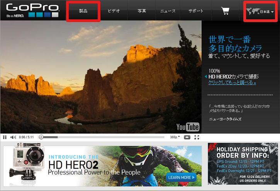The height and width of the screenshot is (191, 280).
Task: Click the 世界で一番多目的なカメラ heading
Action: click(235, 44)
